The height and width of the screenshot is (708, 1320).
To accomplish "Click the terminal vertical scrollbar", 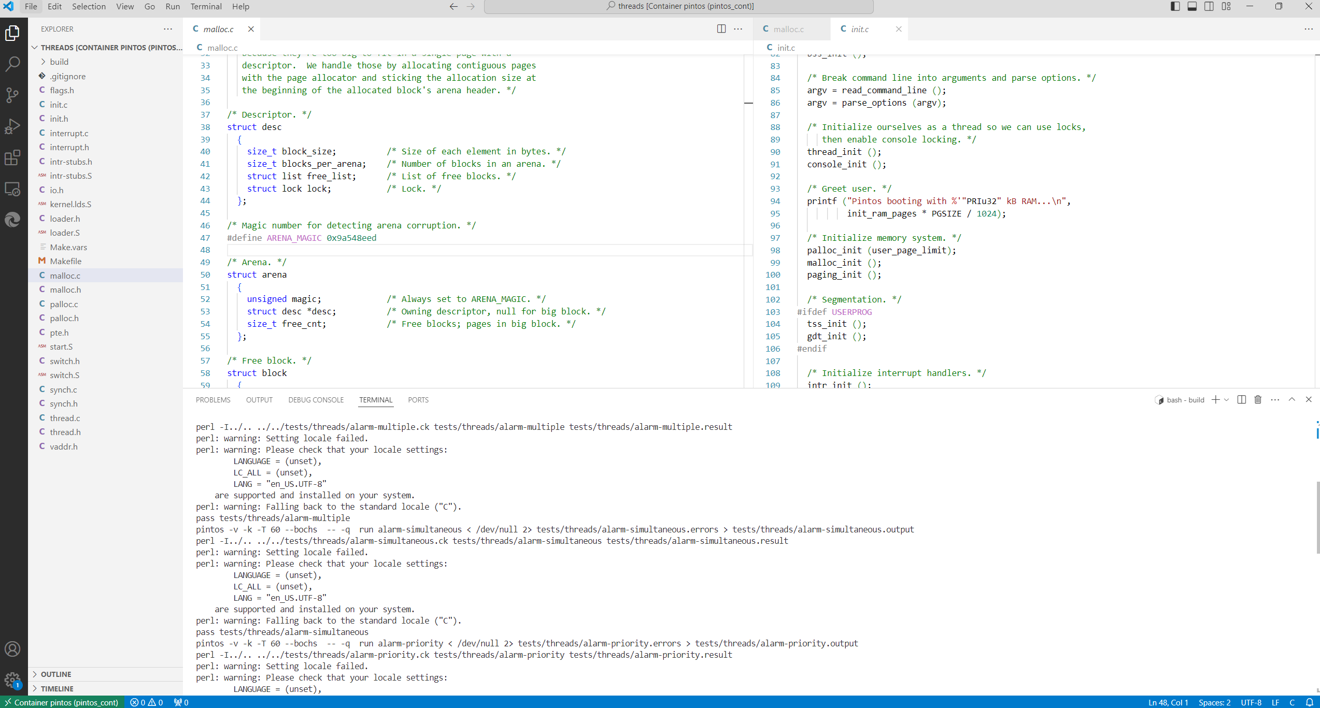I will tap(1317, 518).
